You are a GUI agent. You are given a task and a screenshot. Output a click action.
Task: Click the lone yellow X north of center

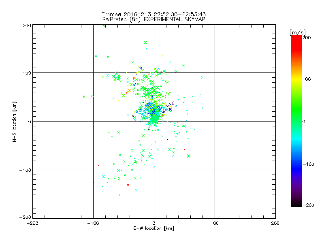pos(162,56)
